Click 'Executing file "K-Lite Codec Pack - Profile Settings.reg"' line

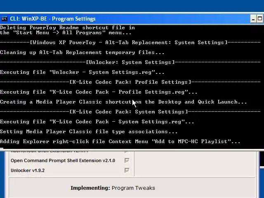pyautogui.click(x=99, y=92)
